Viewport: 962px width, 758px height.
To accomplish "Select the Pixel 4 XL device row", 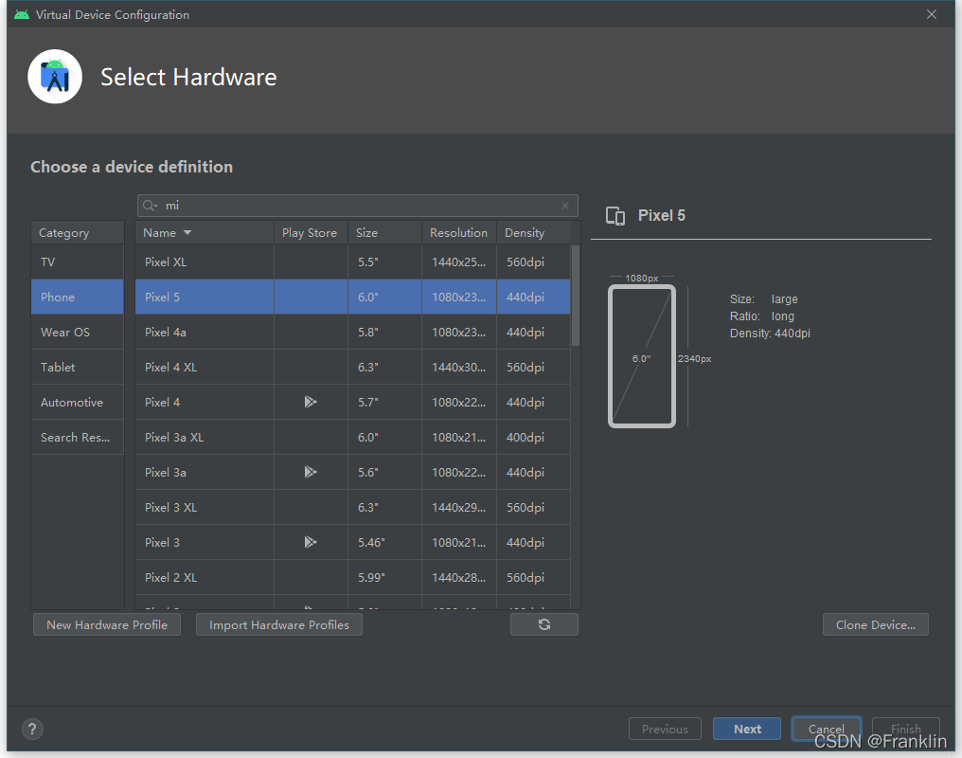I will [x=353, y=367].
